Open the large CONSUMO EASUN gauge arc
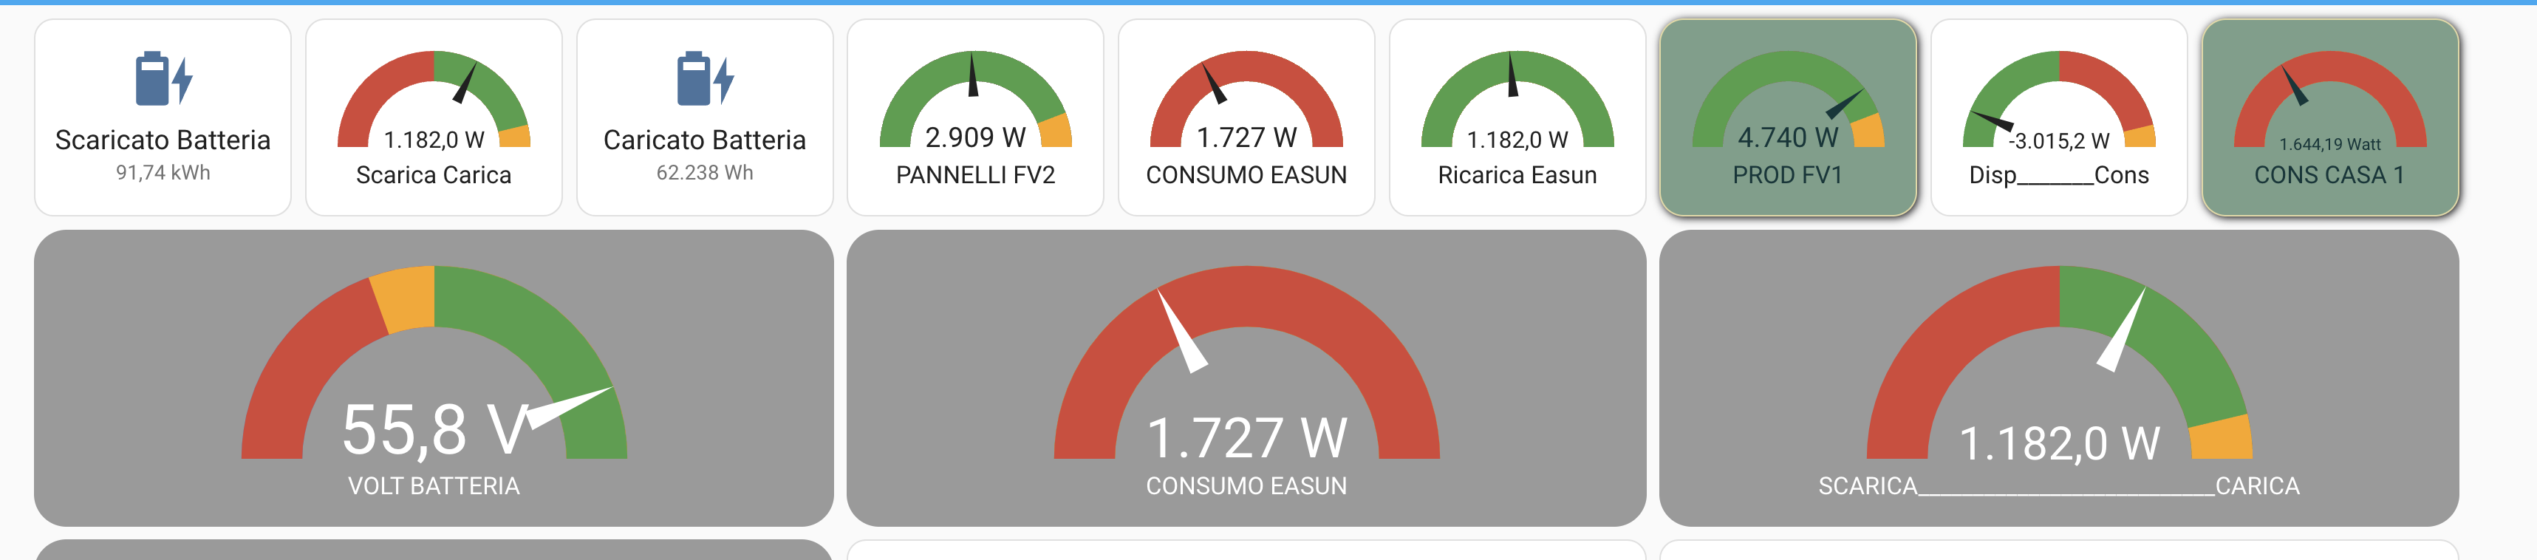The image size is (2537, 560). click(x=1247, y=361)
